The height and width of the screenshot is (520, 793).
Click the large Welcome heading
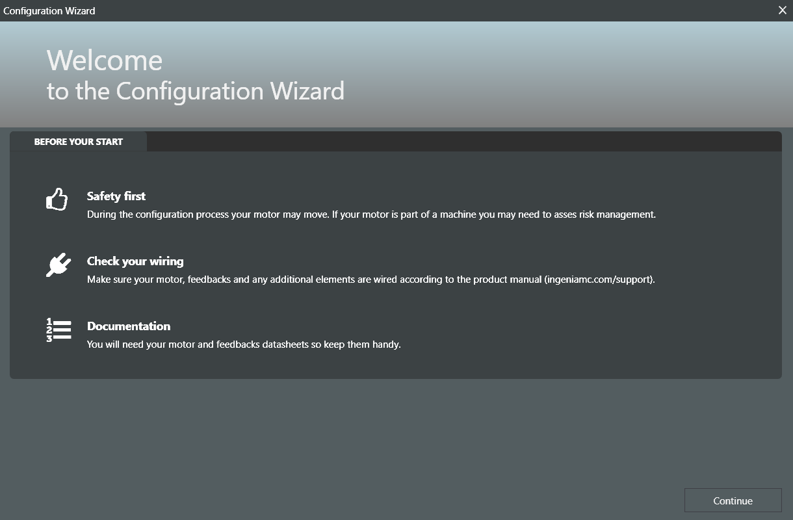click(x=105, y=60)
